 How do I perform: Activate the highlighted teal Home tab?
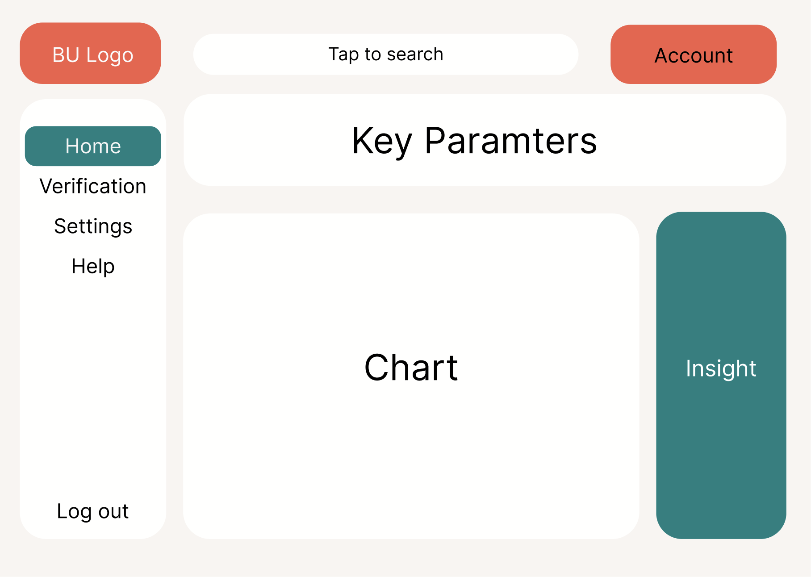coord(93,146)
